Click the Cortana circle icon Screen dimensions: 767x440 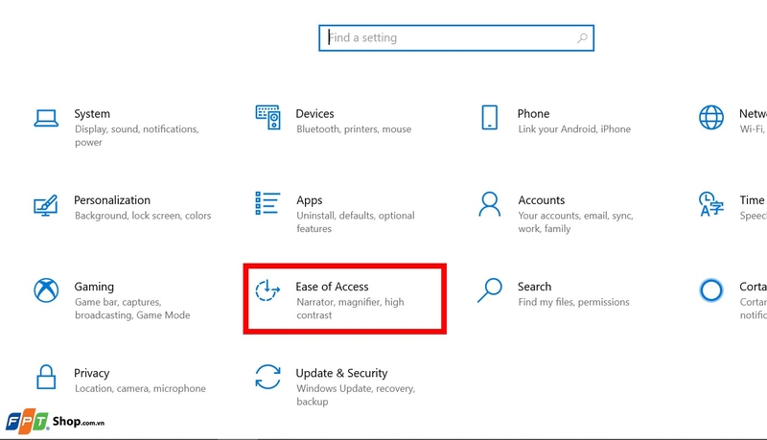pos(711,290)
